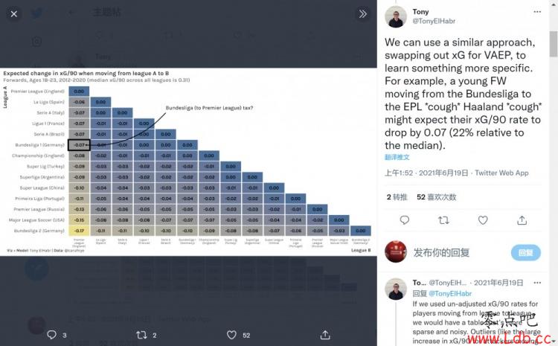
Task: Click the reply icon below the image
Action: [x=51, y=335]
